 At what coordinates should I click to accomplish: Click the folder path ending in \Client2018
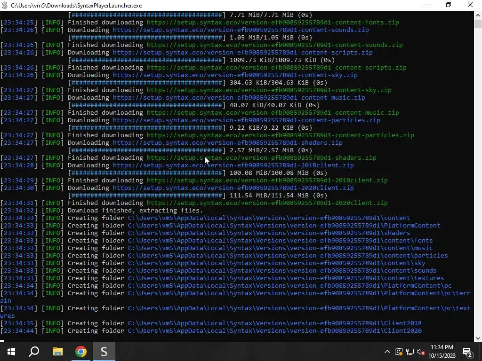[x=275, y=323]
